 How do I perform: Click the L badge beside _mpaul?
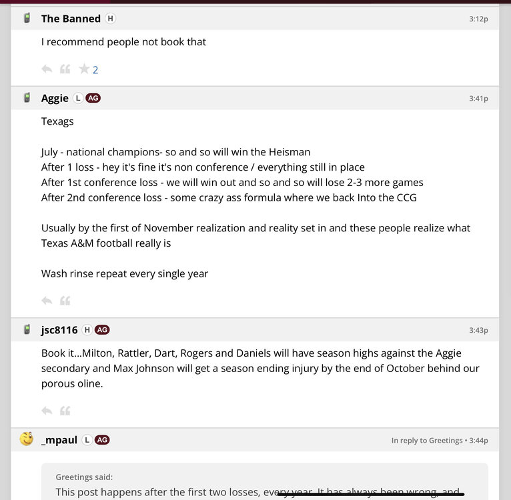(x=87, y=440)
